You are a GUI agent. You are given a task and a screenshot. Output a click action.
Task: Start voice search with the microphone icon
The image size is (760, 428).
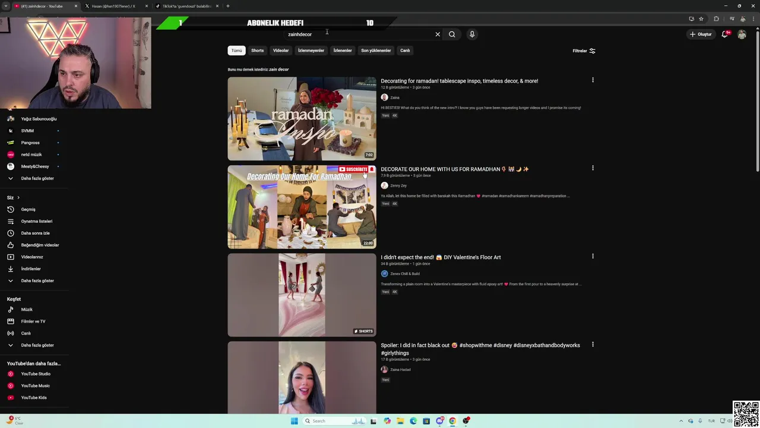(472, 34)
